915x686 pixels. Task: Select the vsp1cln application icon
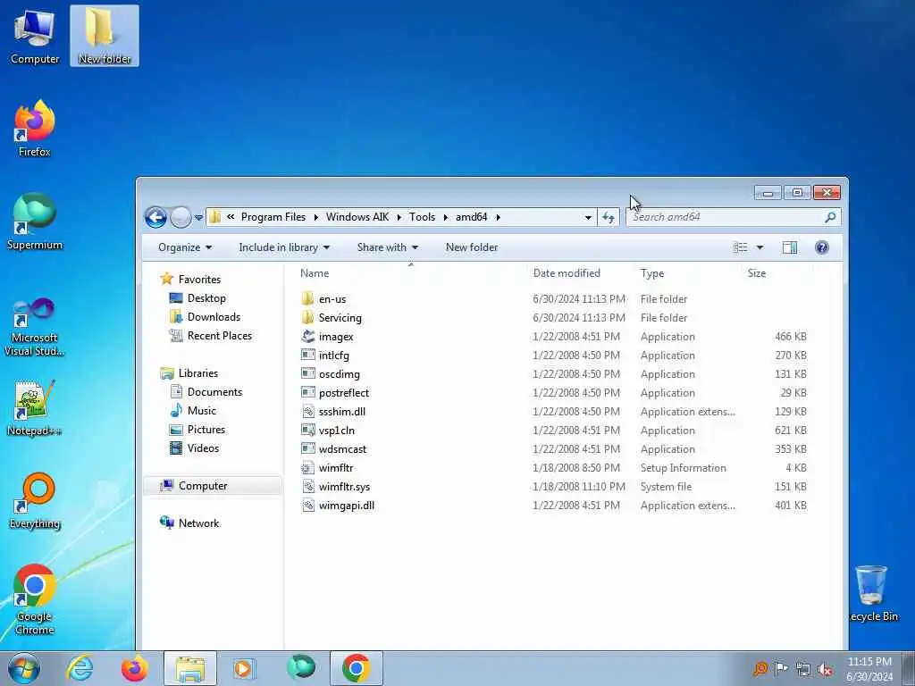click(308, 430)
